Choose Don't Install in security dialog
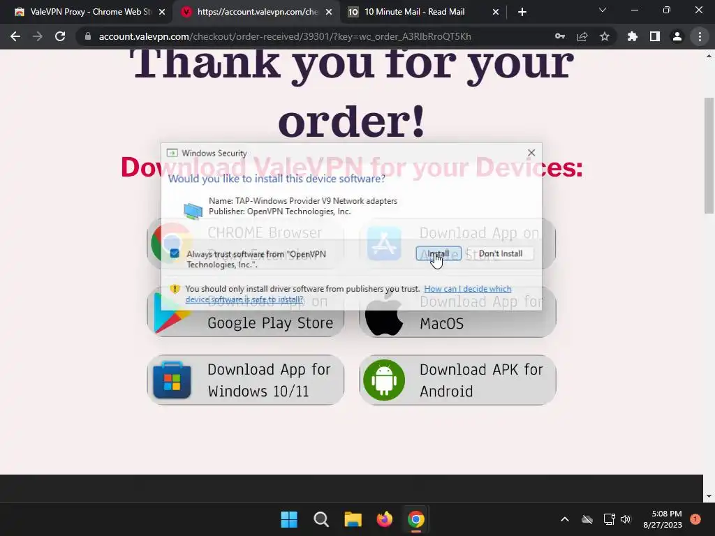This screenshot has width=715, height=536. [x=500, y=253]
